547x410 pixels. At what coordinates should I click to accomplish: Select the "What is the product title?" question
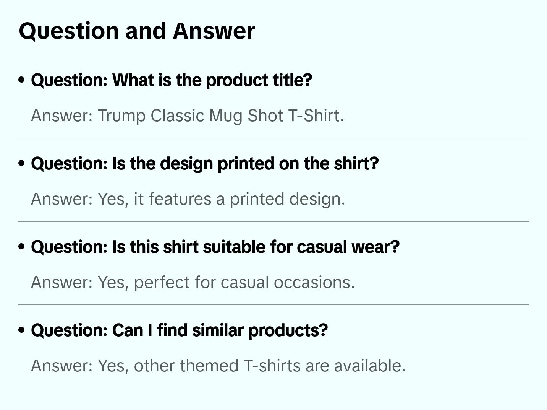click(172, 80)
